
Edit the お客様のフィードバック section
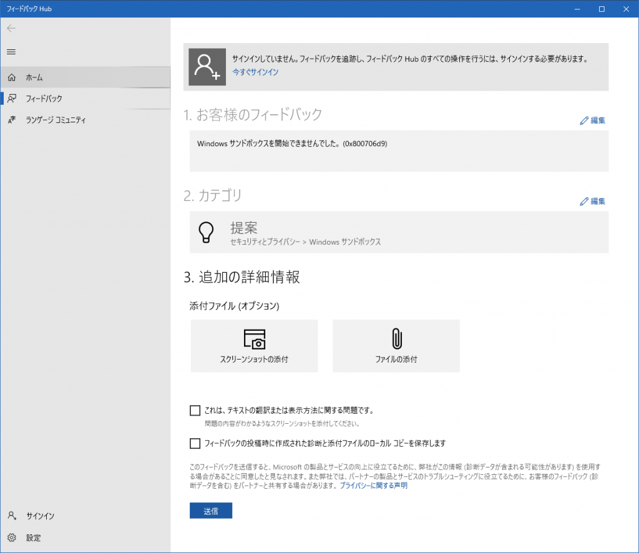tap(593, 120)
